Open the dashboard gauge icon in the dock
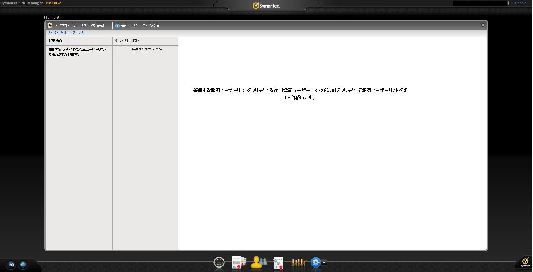The height and width of the screenshot is (272, 533). click(219, 263)
